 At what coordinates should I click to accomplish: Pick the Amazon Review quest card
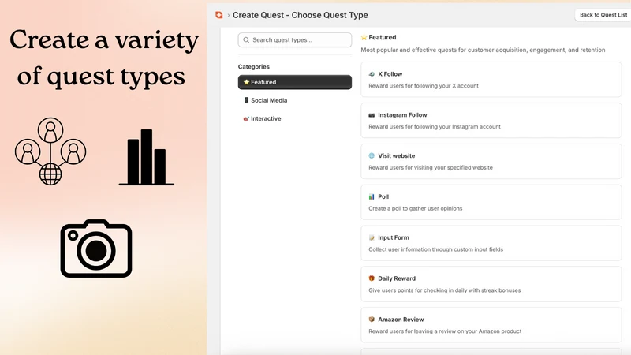click(x=491, y=325)
